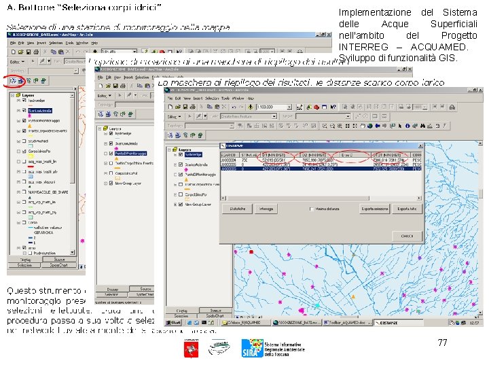Select the Pan hand tool
This screenshot has height=367, width=489.
click(x=363, y=126)
